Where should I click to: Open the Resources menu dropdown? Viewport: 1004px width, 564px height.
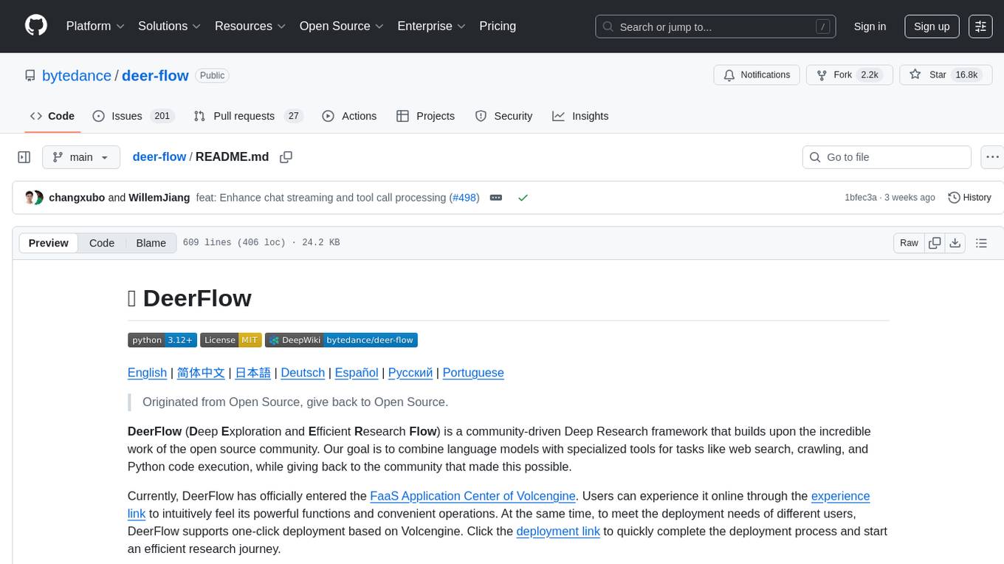point(250,26)
